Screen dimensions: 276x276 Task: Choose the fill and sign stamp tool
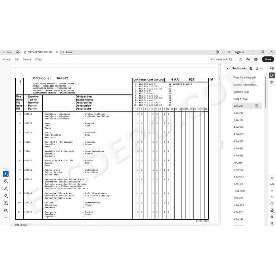(6, 210)
